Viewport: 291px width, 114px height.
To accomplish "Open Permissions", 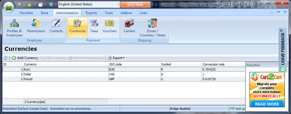I will tap(36, 26).
